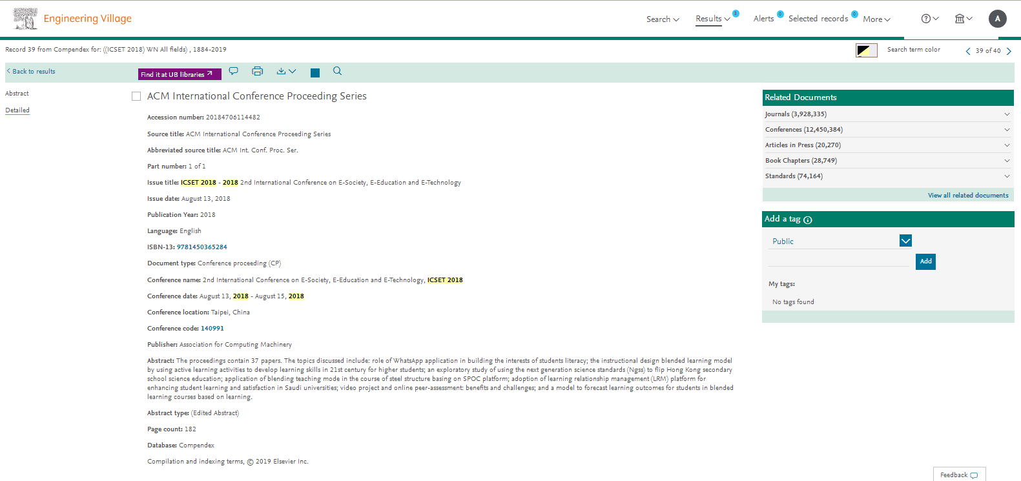Viewport: 1021px width, 481px height.
Task: Click the Add tag button
Action: tap(925, 261)
